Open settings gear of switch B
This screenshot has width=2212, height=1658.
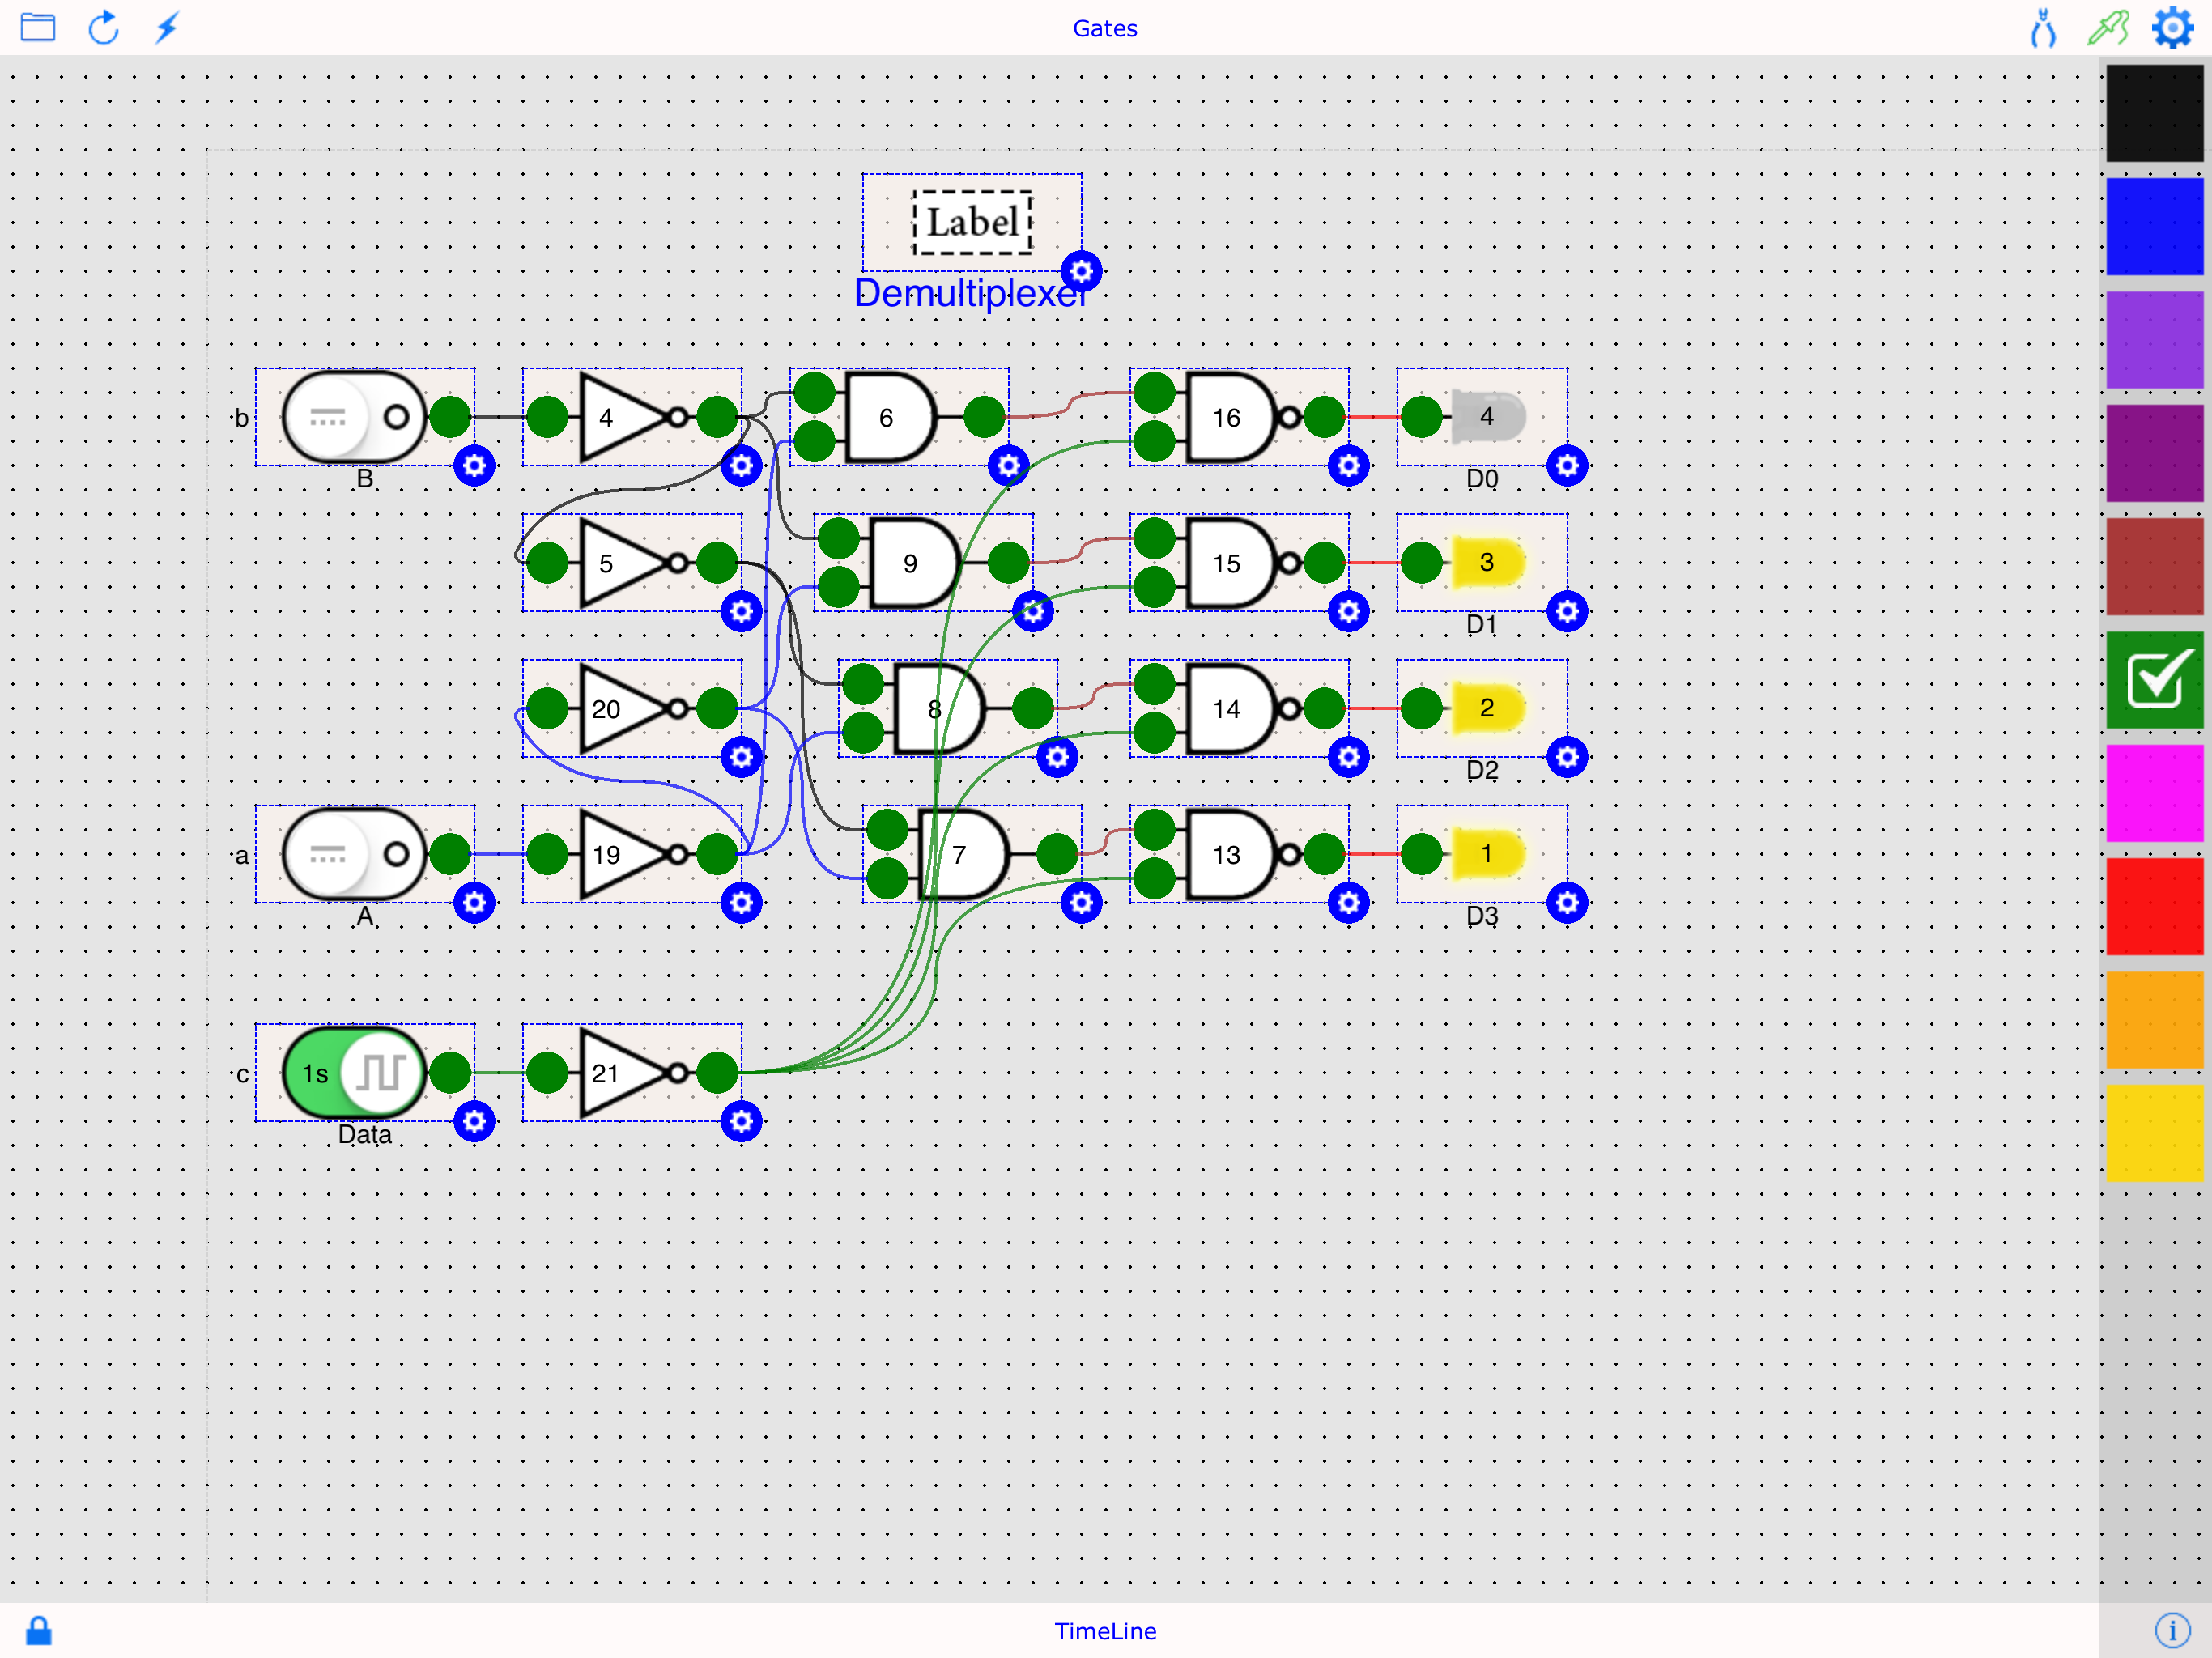(474, 466)
